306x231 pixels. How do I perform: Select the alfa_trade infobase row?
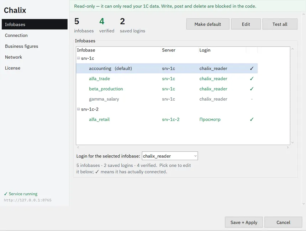[167, 79]
